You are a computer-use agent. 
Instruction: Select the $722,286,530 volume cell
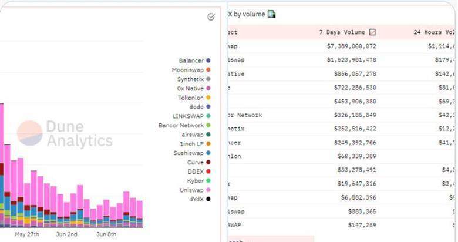355,88
